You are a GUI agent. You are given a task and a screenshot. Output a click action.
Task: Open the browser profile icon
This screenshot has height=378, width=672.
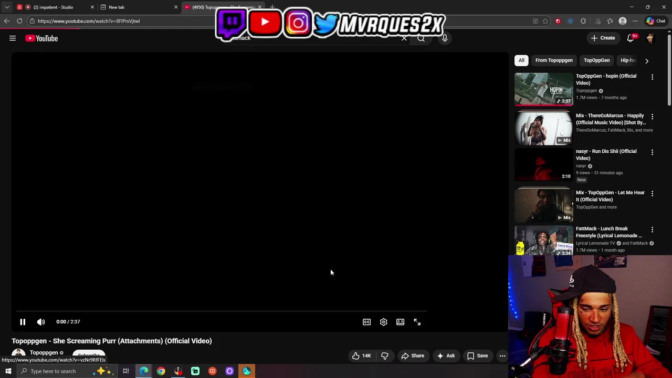tap(623, 21)
